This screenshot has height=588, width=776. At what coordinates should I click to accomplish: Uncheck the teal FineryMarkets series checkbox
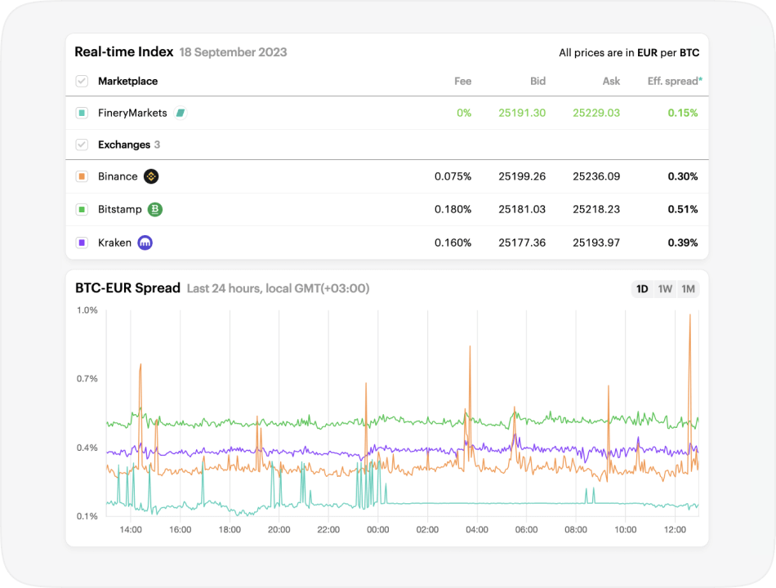(82, 113)
